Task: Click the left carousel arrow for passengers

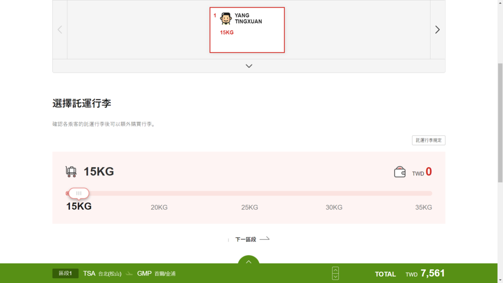Action: [60, 29]
